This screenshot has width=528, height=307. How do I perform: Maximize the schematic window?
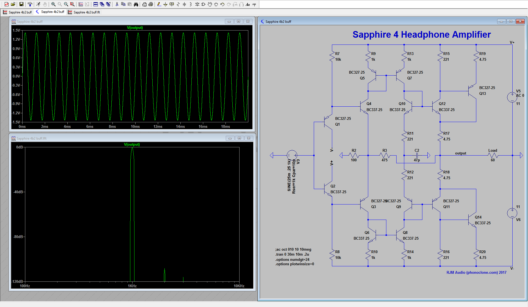coord(511,21)
